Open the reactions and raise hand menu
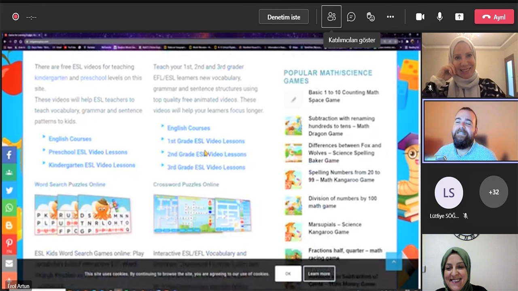 point(371,17)
